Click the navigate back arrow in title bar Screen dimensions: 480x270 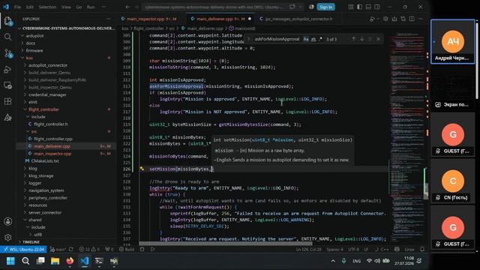[x=127, y=7]
